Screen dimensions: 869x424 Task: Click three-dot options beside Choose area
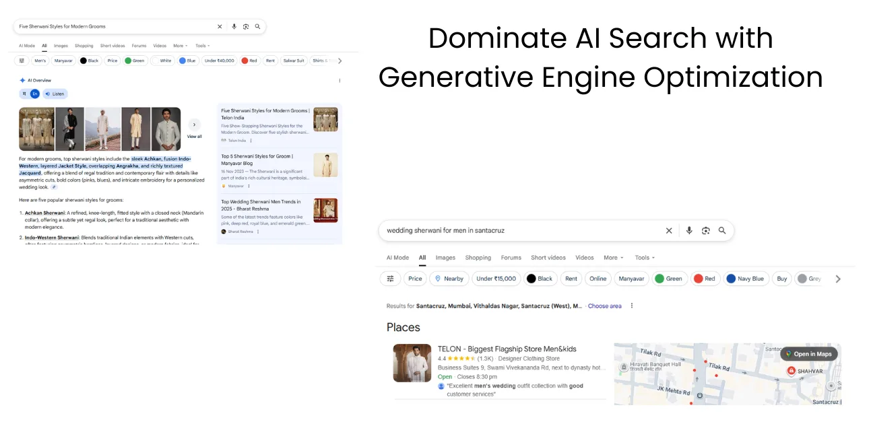pos(632,306)
